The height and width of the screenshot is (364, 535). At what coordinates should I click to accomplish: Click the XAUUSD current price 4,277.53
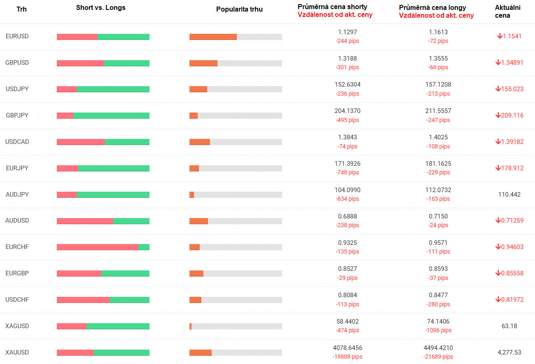tap(509, 352)
